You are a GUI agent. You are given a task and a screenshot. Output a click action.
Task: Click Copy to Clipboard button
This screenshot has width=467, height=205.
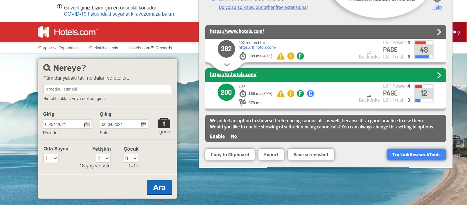pos(230,155)
